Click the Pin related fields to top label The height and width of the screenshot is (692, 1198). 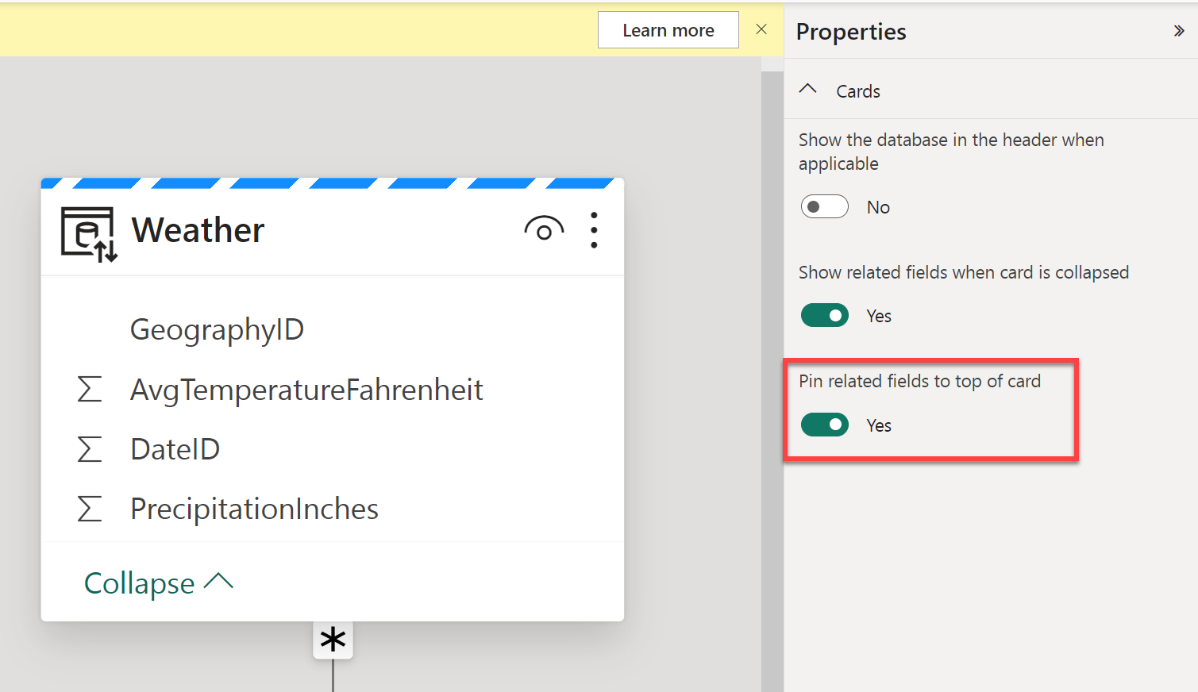pos(919,381)
